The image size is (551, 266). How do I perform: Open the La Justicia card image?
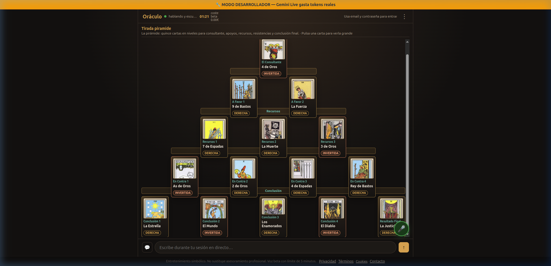[x=391, y=209]
